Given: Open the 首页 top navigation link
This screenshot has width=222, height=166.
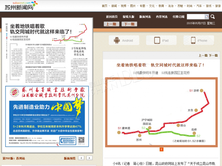Looking at the screenshot, I should tap(105, 6).
